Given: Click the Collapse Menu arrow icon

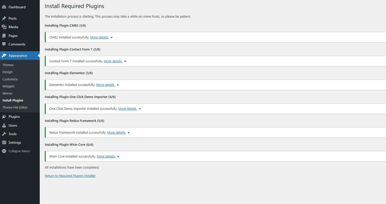Looking at the screenshot, I should [x=4, y=151].
